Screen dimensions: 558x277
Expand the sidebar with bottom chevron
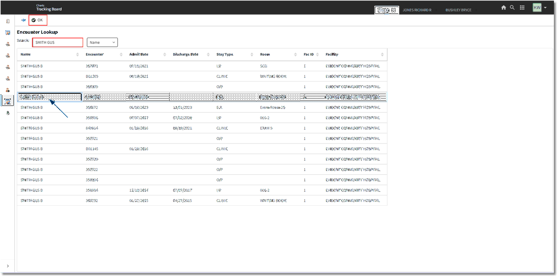8,266
